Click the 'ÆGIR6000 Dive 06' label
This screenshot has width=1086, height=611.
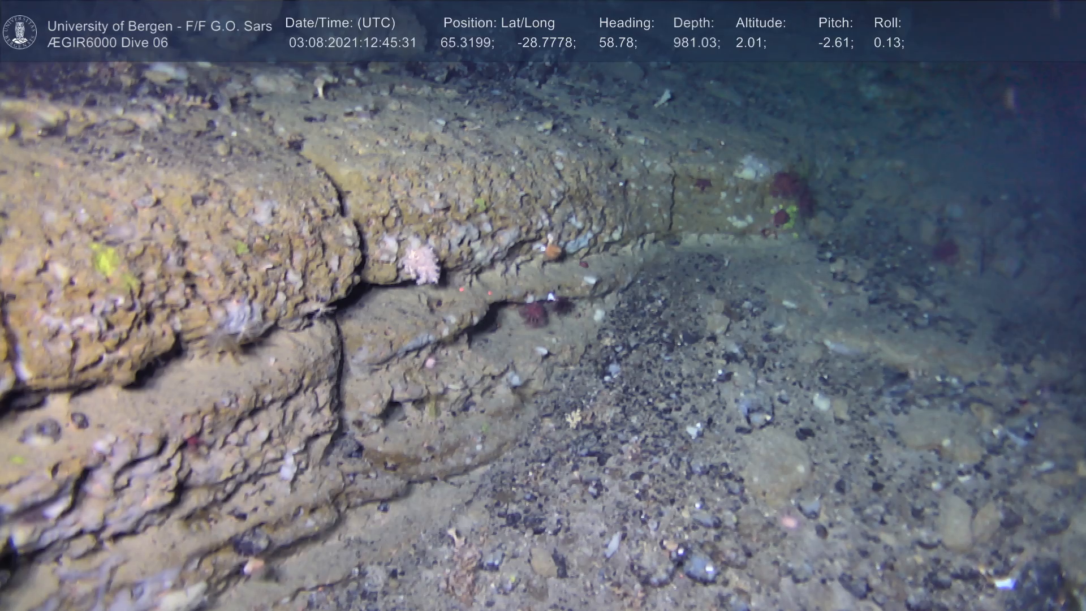click(107, 43)
